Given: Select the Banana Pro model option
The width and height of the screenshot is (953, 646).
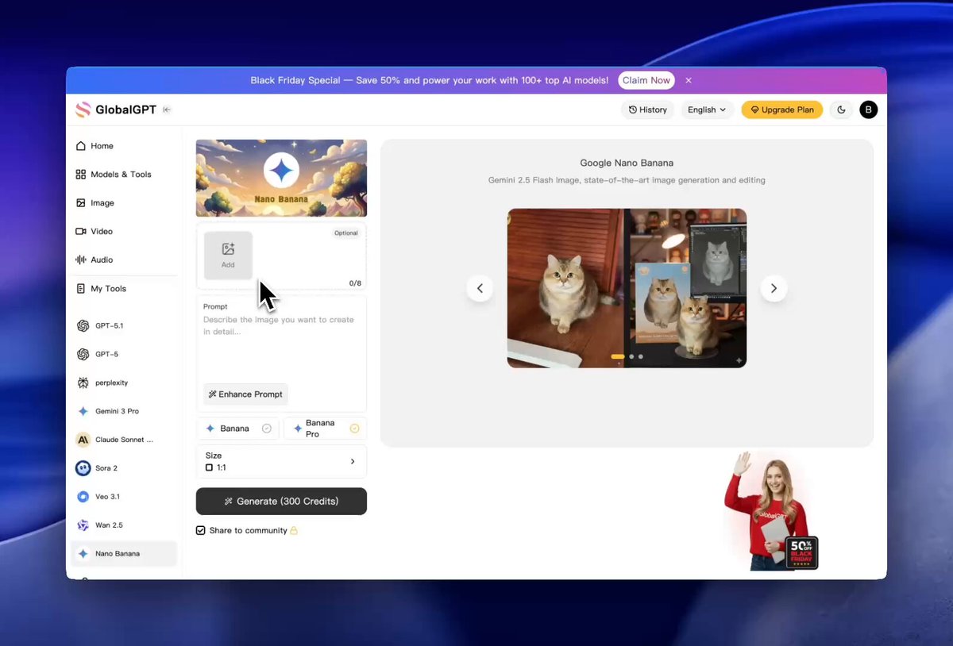Looking at the screenshot, I should 325,429.
